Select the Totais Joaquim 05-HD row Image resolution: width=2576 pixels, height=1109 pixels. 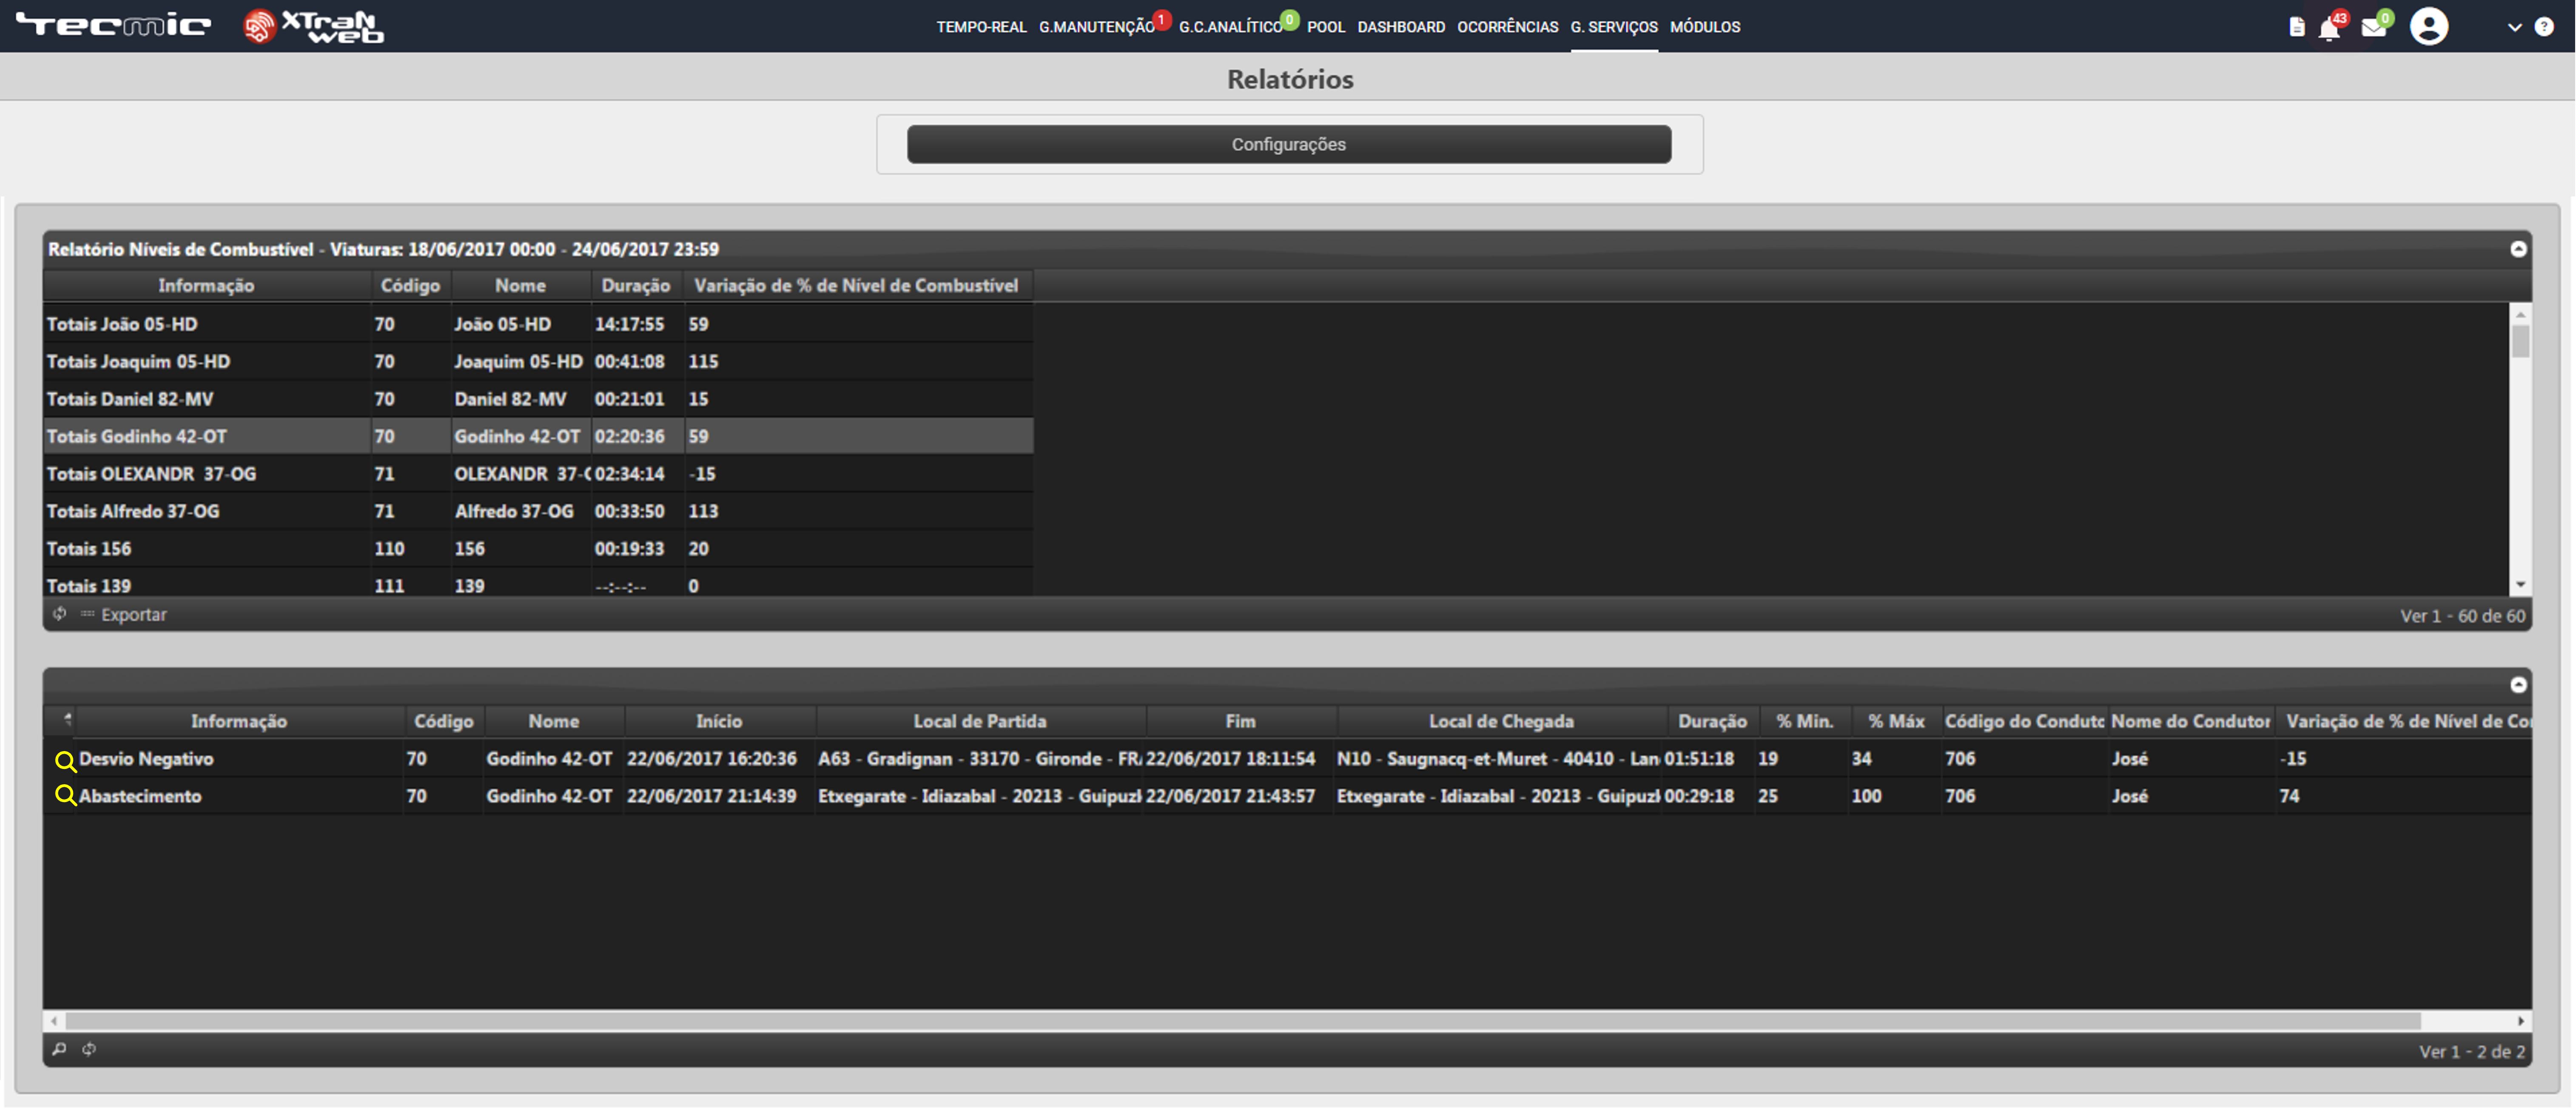(x=538, y=362)
